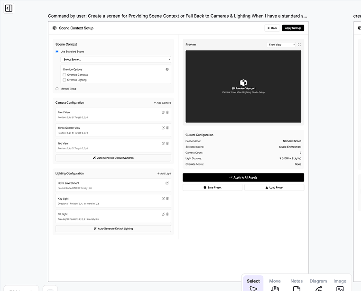This screenshot has width=361, height=291.
Task: Show Override Options info tooltip icon
Action: (167, 69)
